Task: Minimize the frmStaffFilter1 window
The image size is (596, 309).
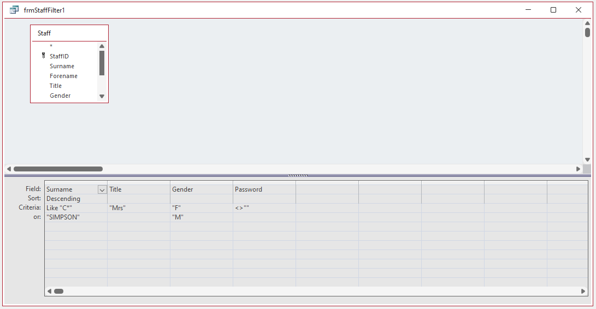Action: (528, 10)
